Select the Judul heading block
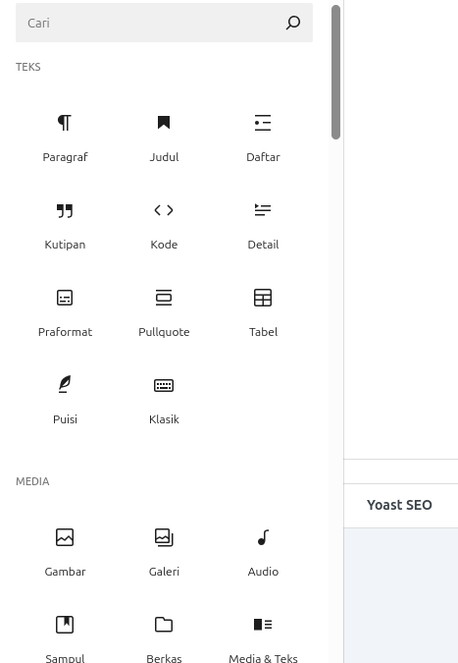The image size is (458, 663). pyautogui.click(x=164, y=138)
